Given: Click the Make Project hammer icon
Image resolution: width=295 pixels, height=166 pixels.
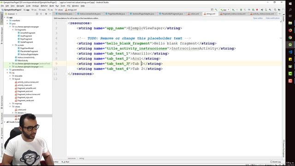Looking at the screenshot, I should (216, 10).
